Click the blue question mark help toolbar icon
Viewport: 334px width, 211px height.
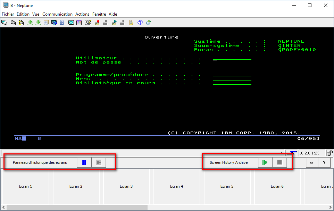(140, 22)
